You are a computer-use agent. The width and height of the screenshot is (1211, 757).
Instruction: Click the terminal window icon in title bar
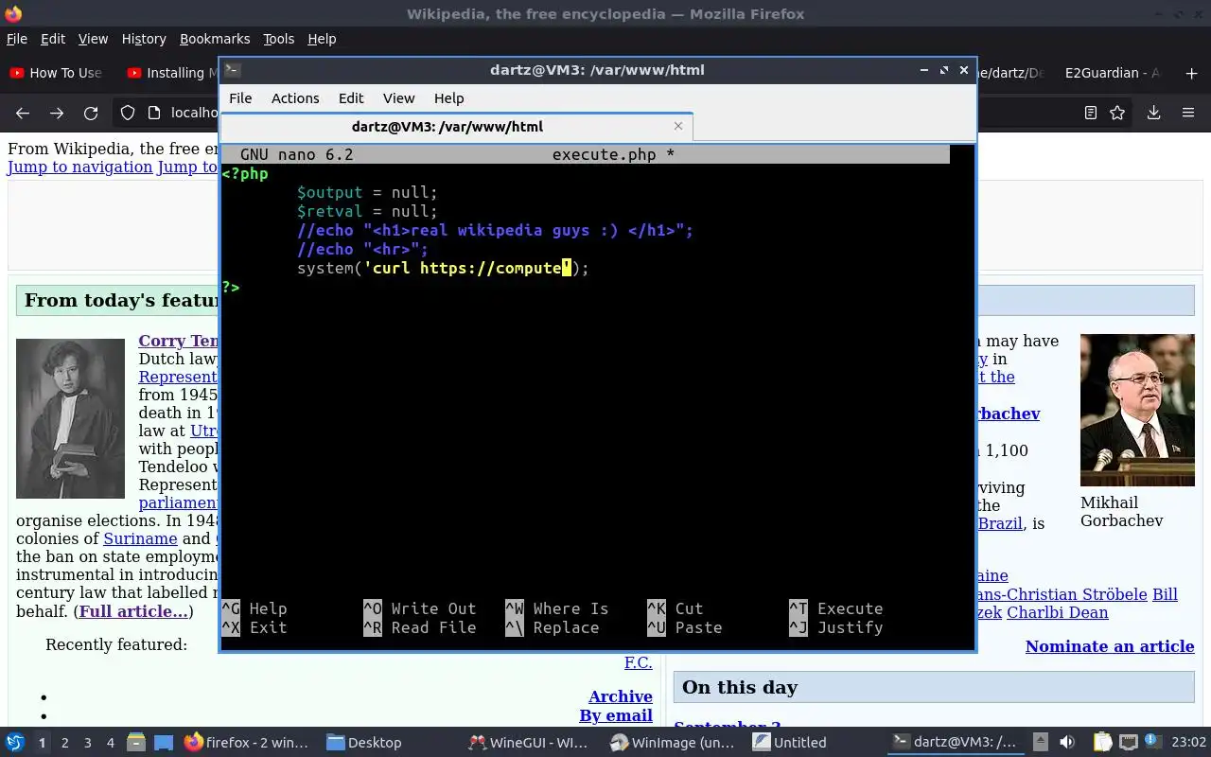pos(233,70)
